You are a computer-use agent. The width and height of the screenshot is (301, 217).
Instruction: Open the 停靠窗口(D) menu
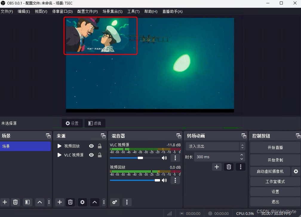click(x=62, y=12)
